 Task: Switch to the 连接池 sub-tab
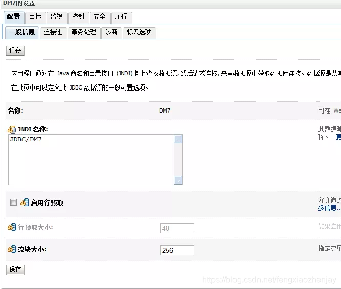(53, 32)
